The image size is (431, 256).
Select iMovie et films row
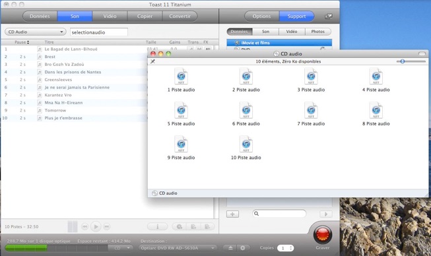(x=279, y=43)
